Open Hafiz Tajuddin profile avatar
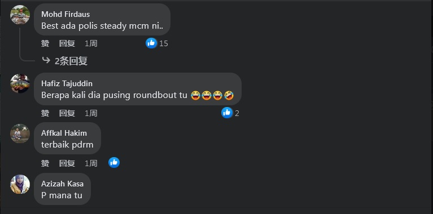Viewport: 433px width, 214px height. pyautogui.click(x=20, y=83)
